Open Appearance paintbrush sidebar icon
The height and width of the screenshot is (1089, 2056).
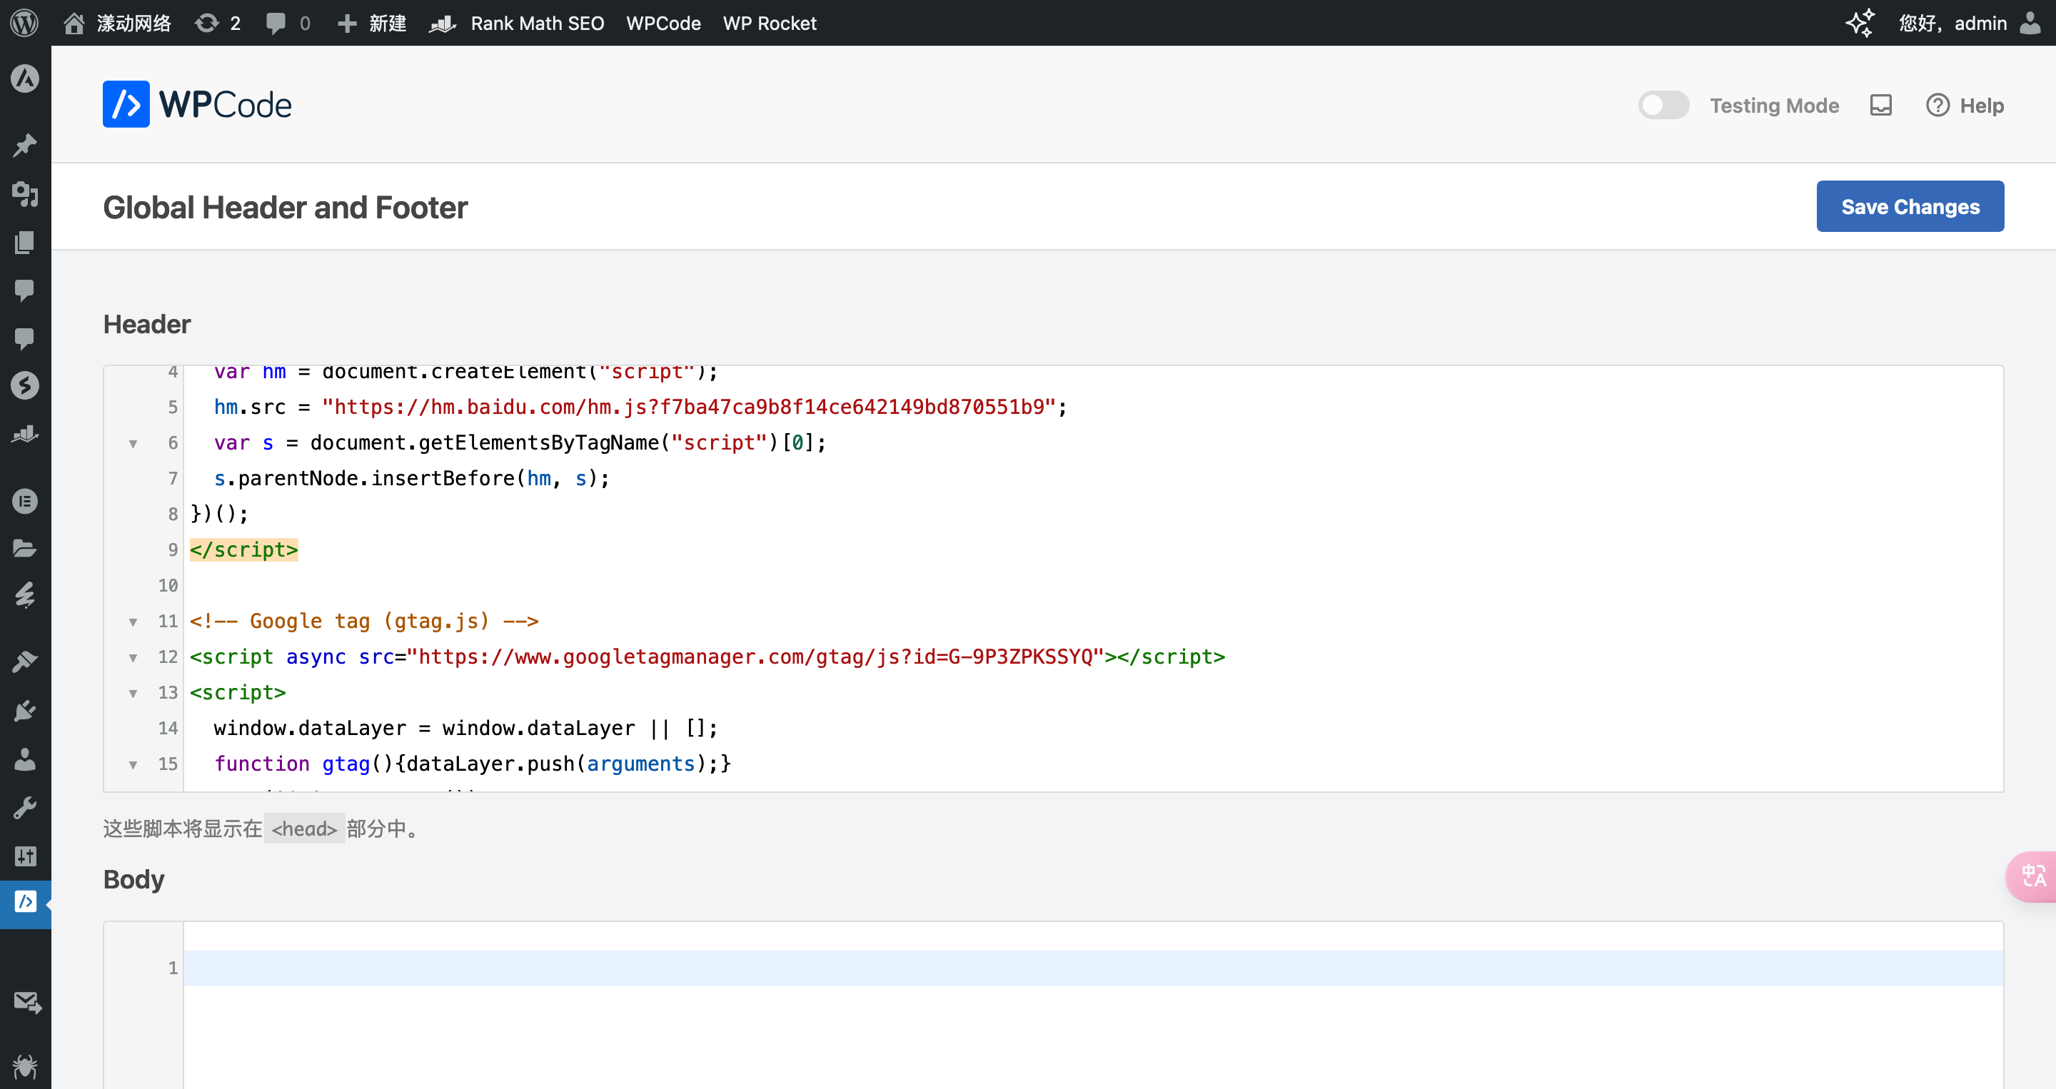point(26,662)
